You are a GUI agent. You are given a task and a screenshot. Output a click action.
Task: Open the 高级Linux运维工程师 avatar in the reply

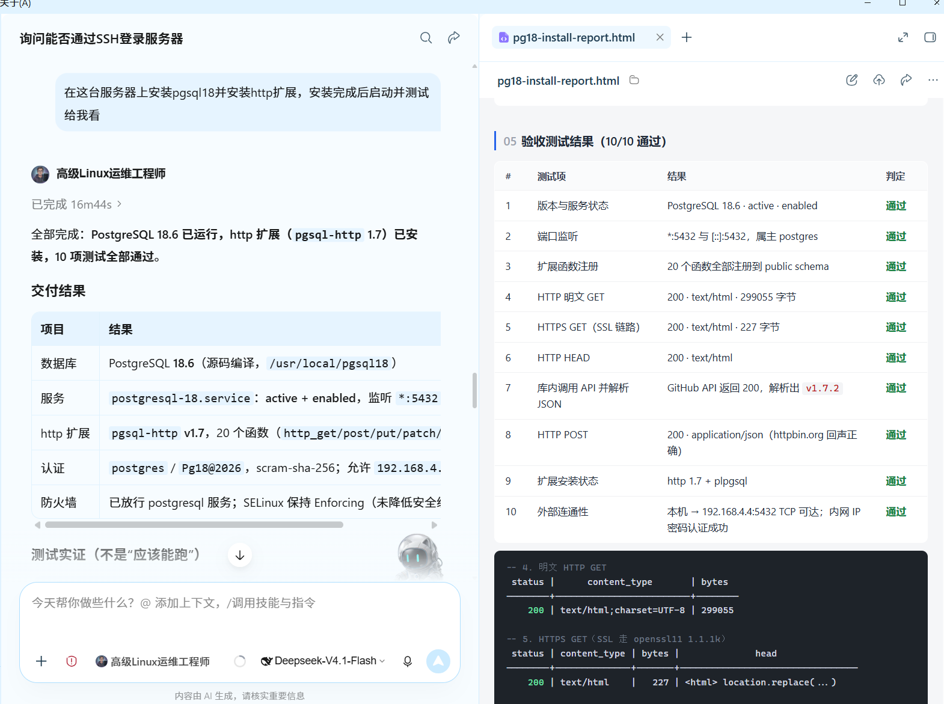40,174
